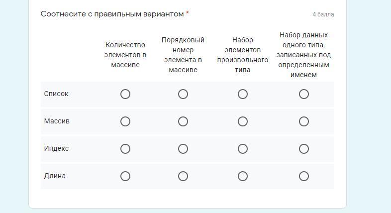
Task: Select Длина for Набор элементов произвольного типа
Action: point(243,176)
